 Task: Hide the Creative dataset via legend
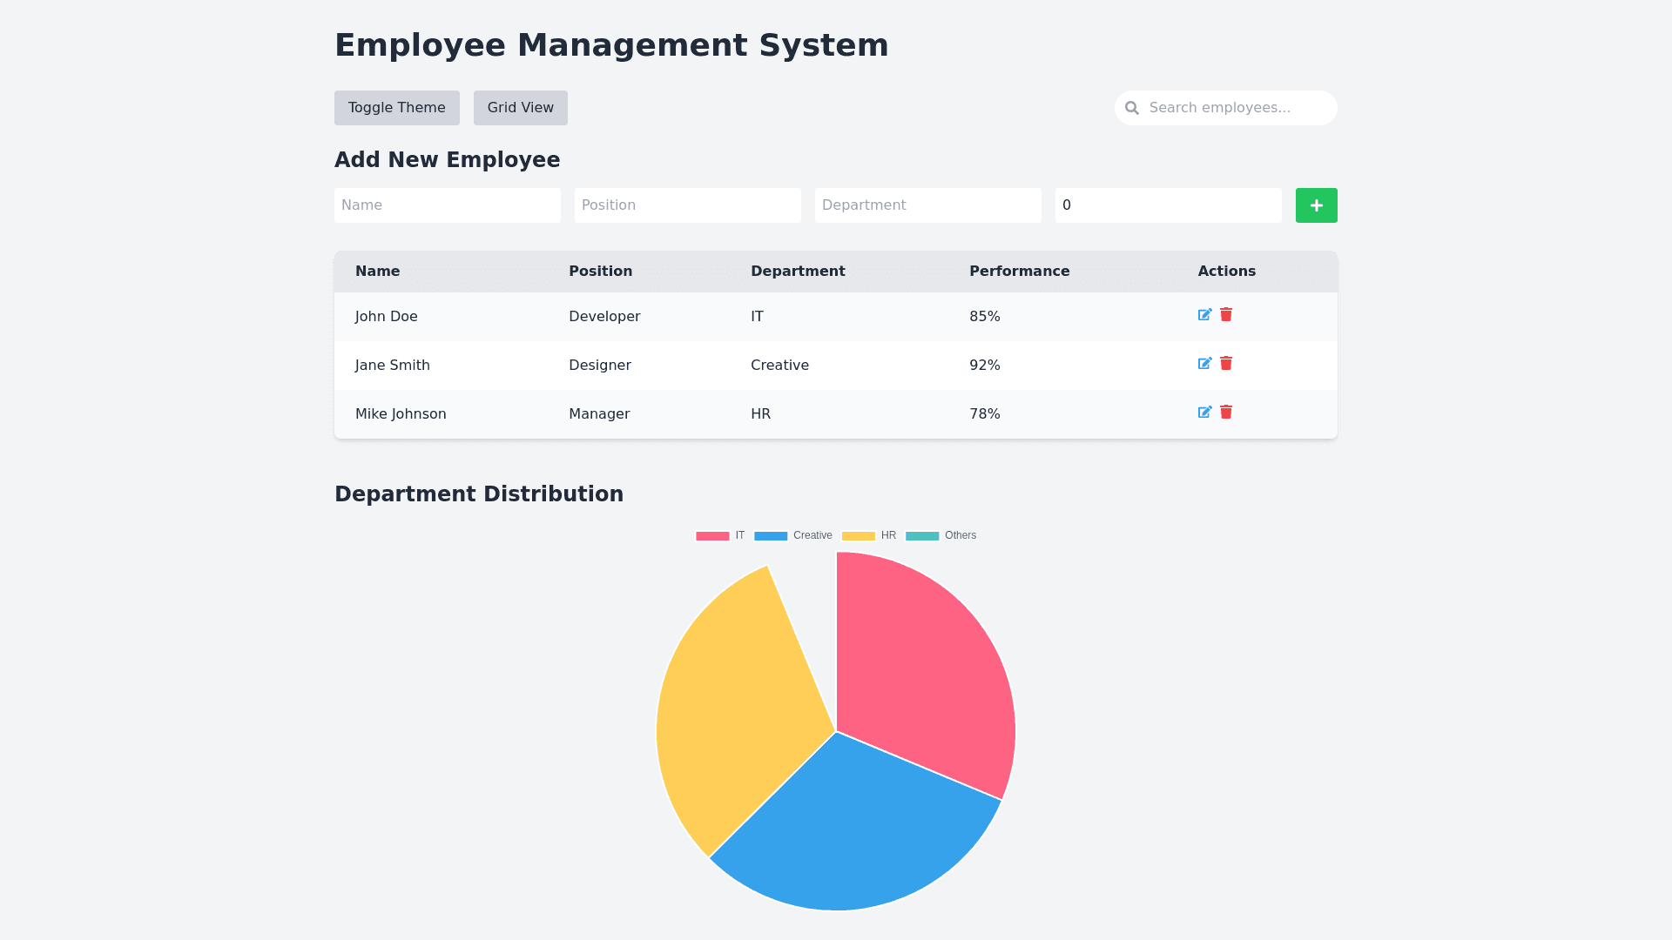(792, 536)
